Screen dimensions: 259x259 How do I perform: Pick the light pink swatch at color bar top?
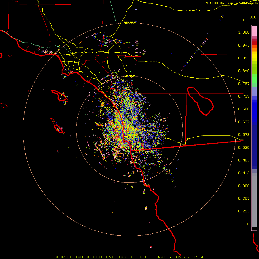[x=254, y=31]
